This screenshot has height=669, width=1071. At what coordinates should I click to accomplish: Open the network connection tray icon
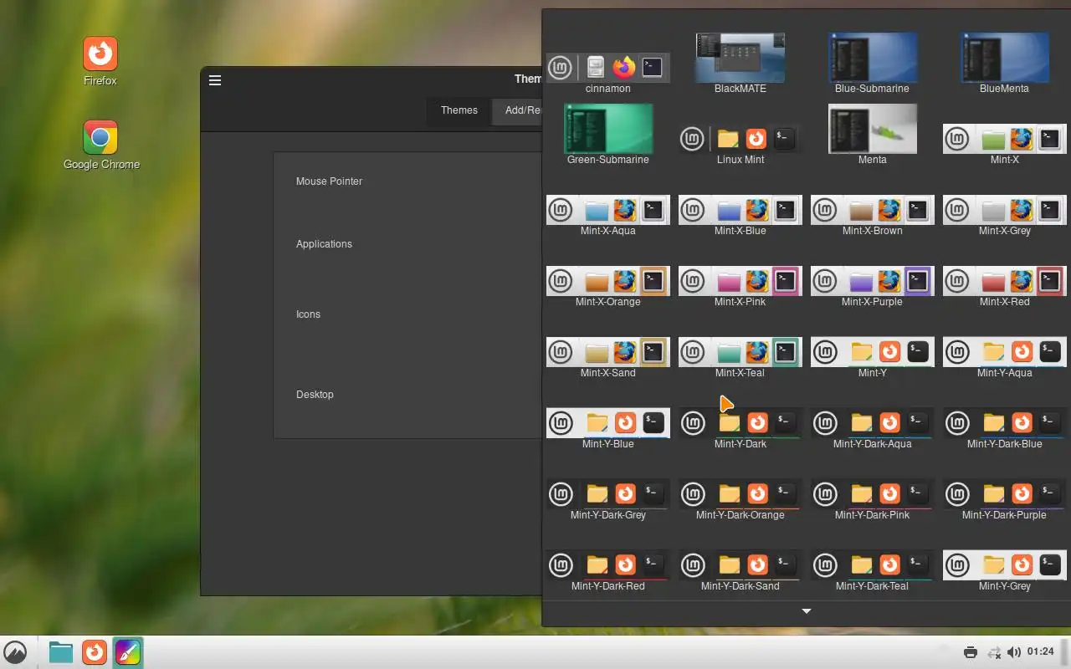coord(994,652)
